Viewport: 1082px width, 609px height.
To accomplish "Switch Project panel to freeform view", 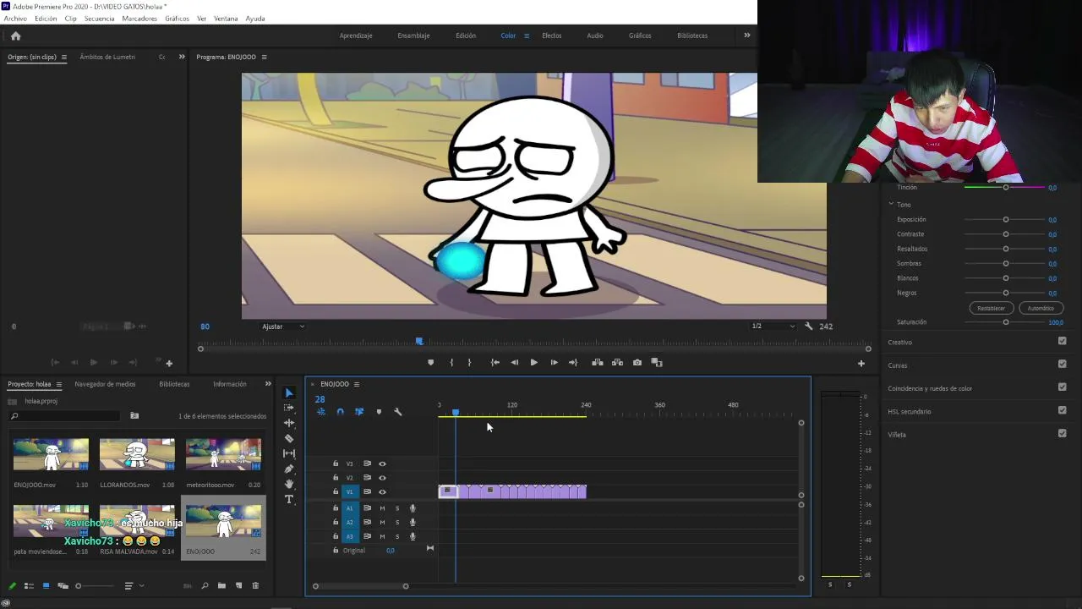I will tap(63, 585).
